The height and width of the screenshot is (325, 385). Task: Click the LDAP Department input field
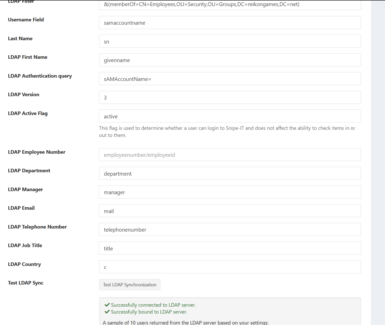[x=230, y=173]
